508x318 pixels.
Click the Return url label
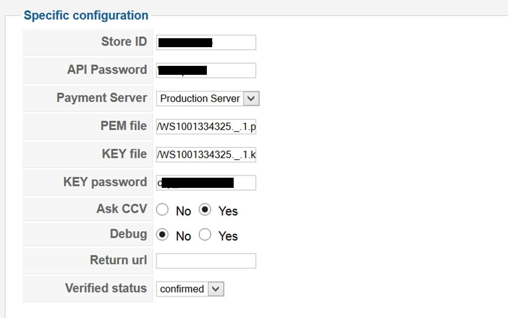pyautogui.click(x=118, y=260)
